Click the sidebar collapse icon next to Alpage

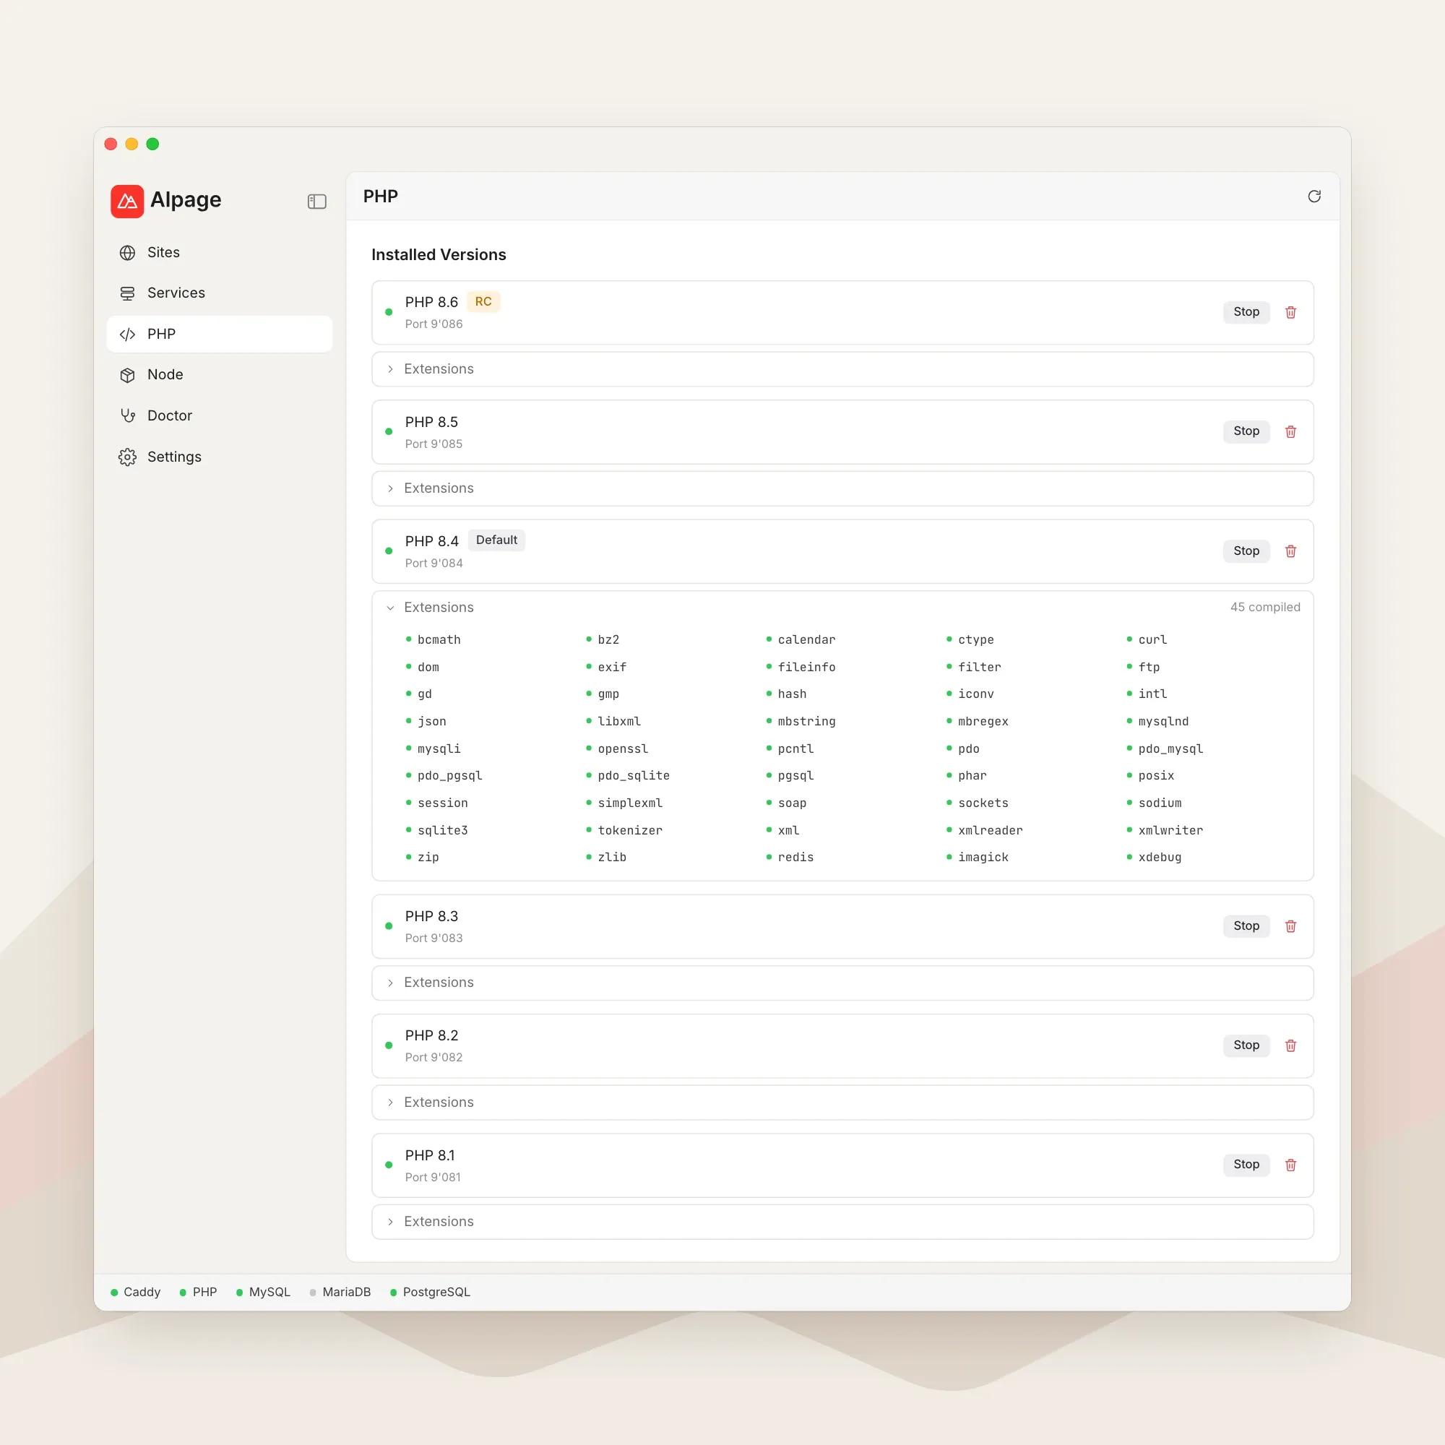pos(316,201)
